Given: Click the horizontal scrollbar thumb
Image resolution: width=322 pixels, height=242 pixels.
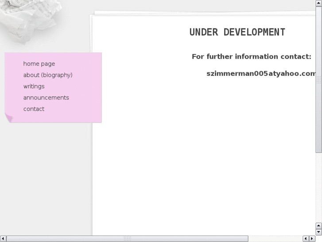Looking at the screenshot, I should (x=127, y=238).
